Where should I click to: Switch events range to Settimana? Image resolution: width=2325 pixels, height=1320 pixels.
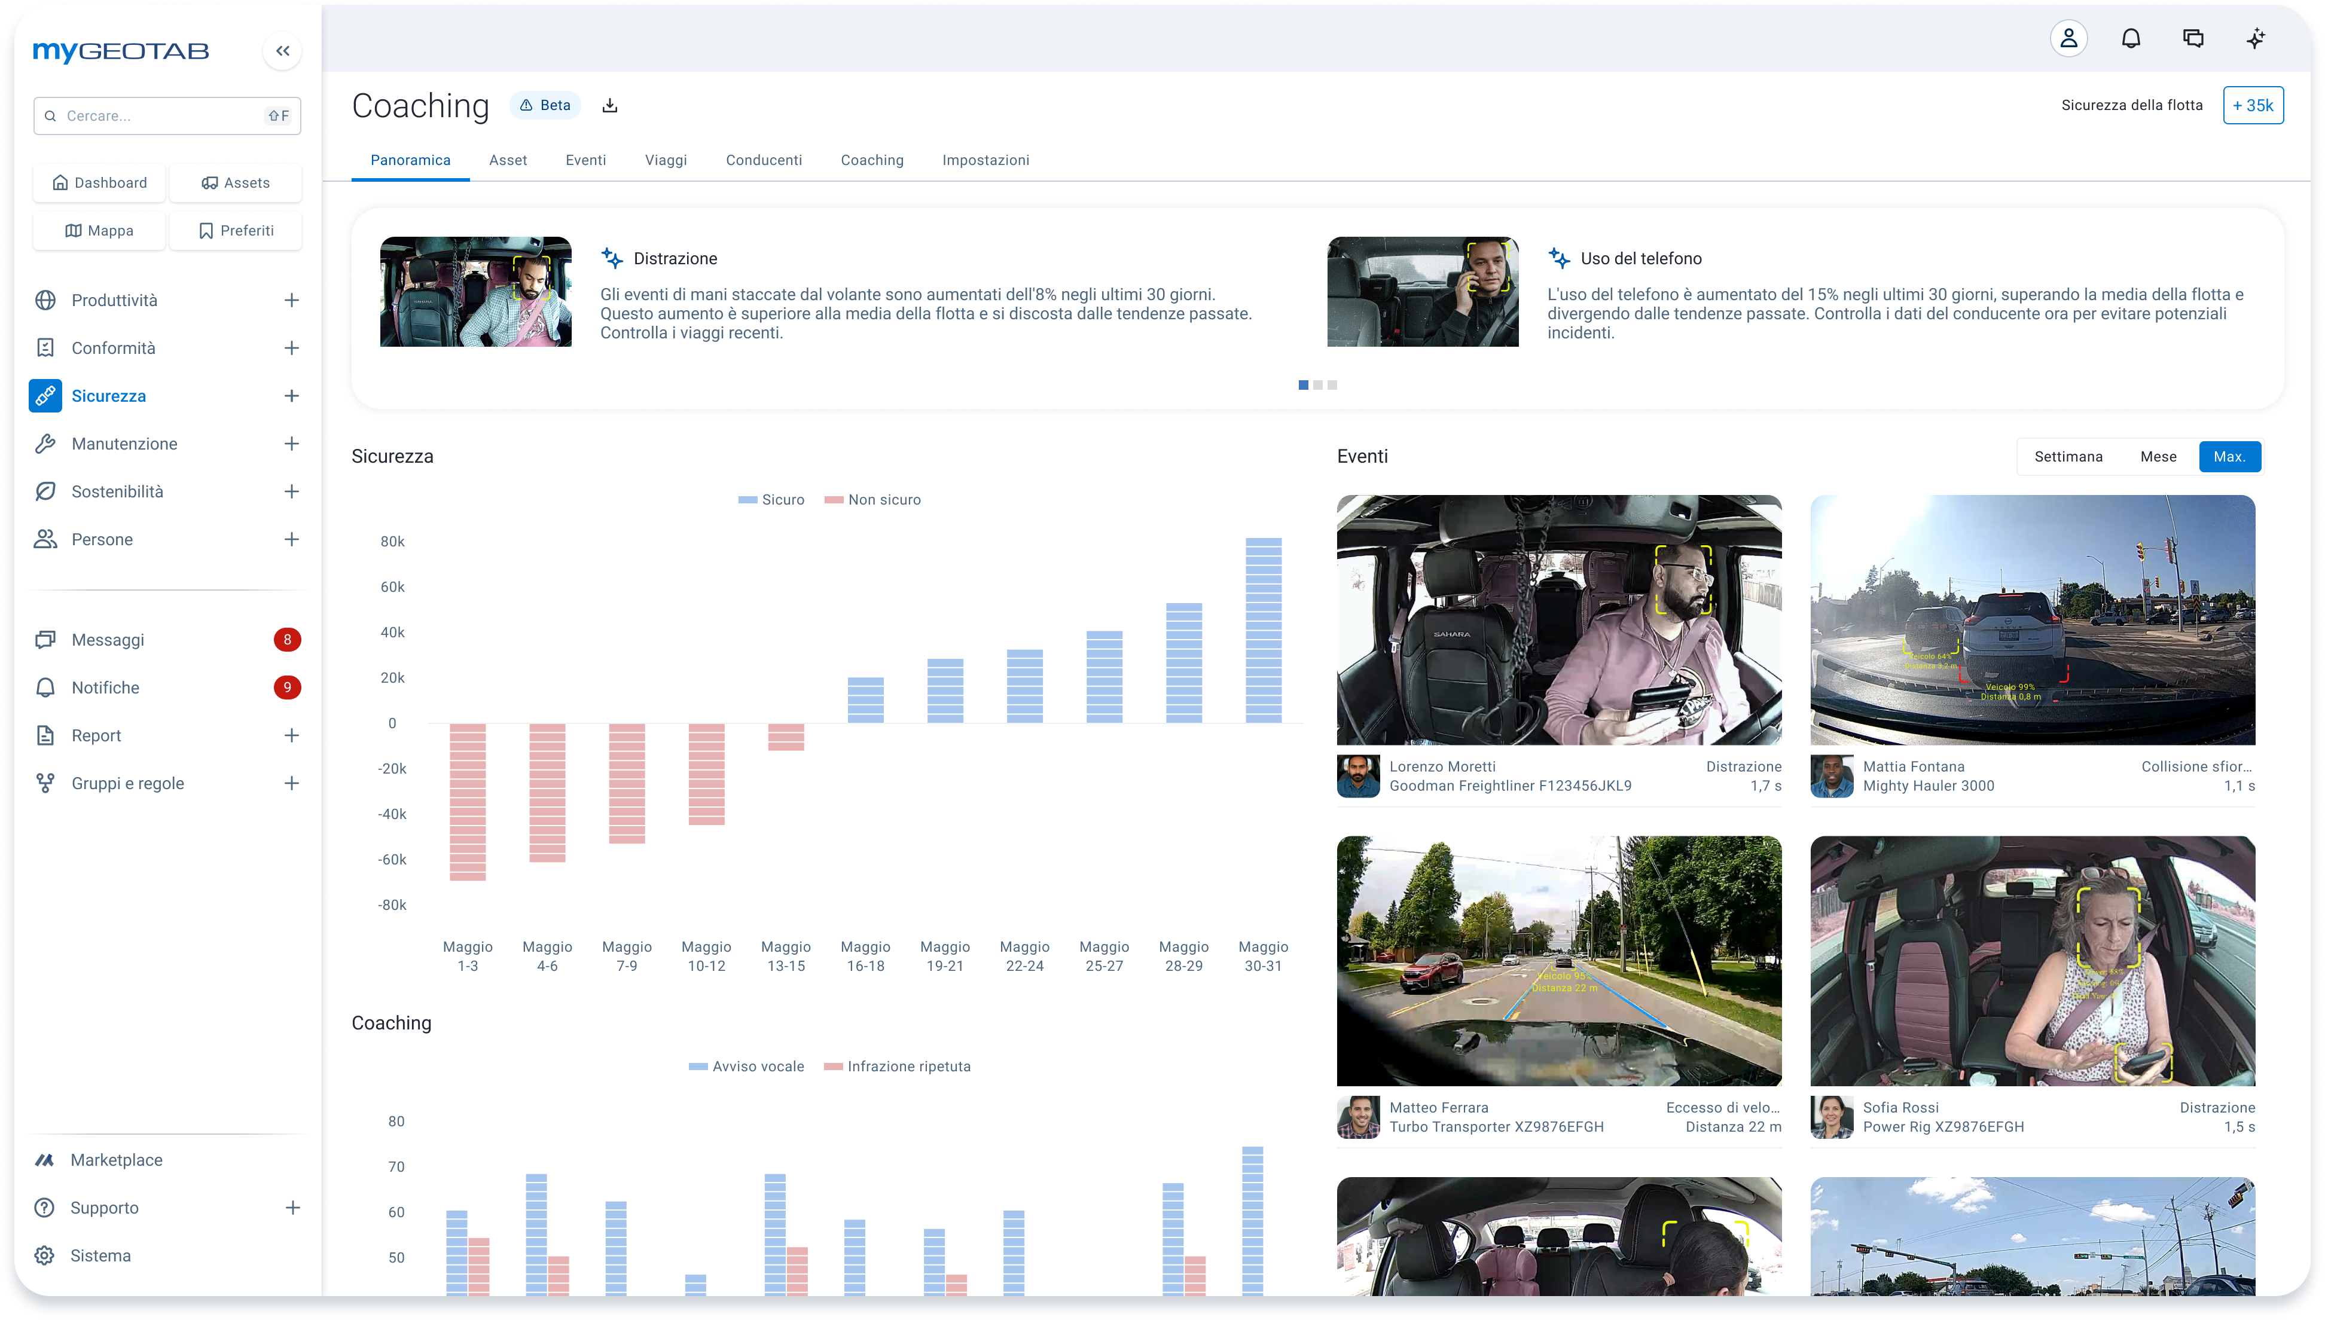tap(2068, 457)
